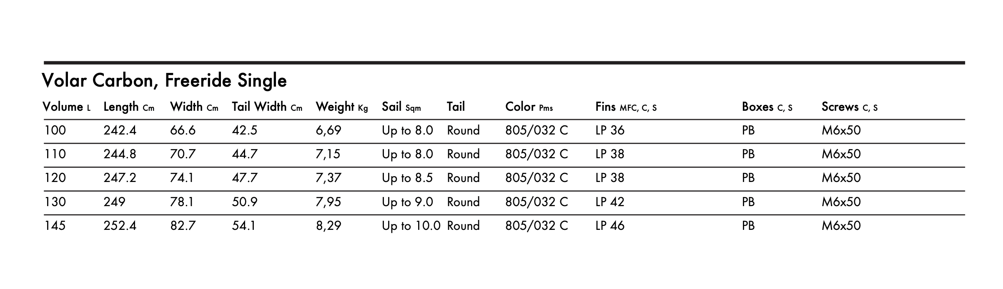
Task: Select the LP 46 fin cell
Action: (610, 226)
